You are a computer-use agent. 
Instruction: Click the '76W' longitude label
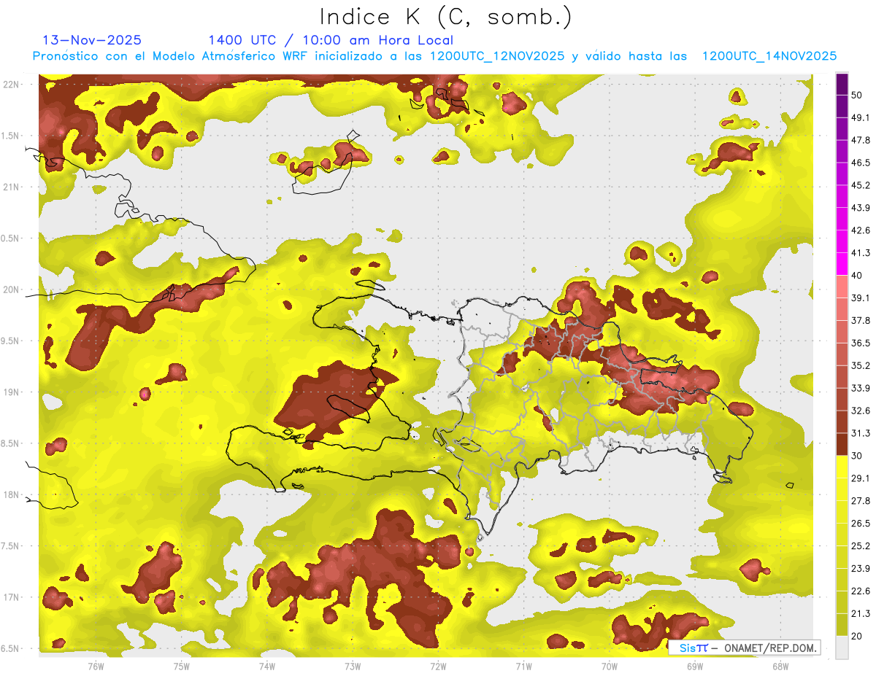point(96,667)
